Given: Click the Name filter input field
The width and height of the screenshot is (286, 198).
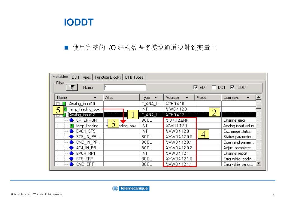Looking at the screenshot, I should tap(125, 88).
